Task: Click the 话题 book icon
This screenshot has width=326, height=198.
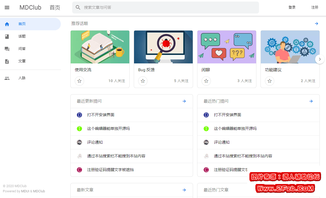Action: pyautogui.click(x=7, y=36)
